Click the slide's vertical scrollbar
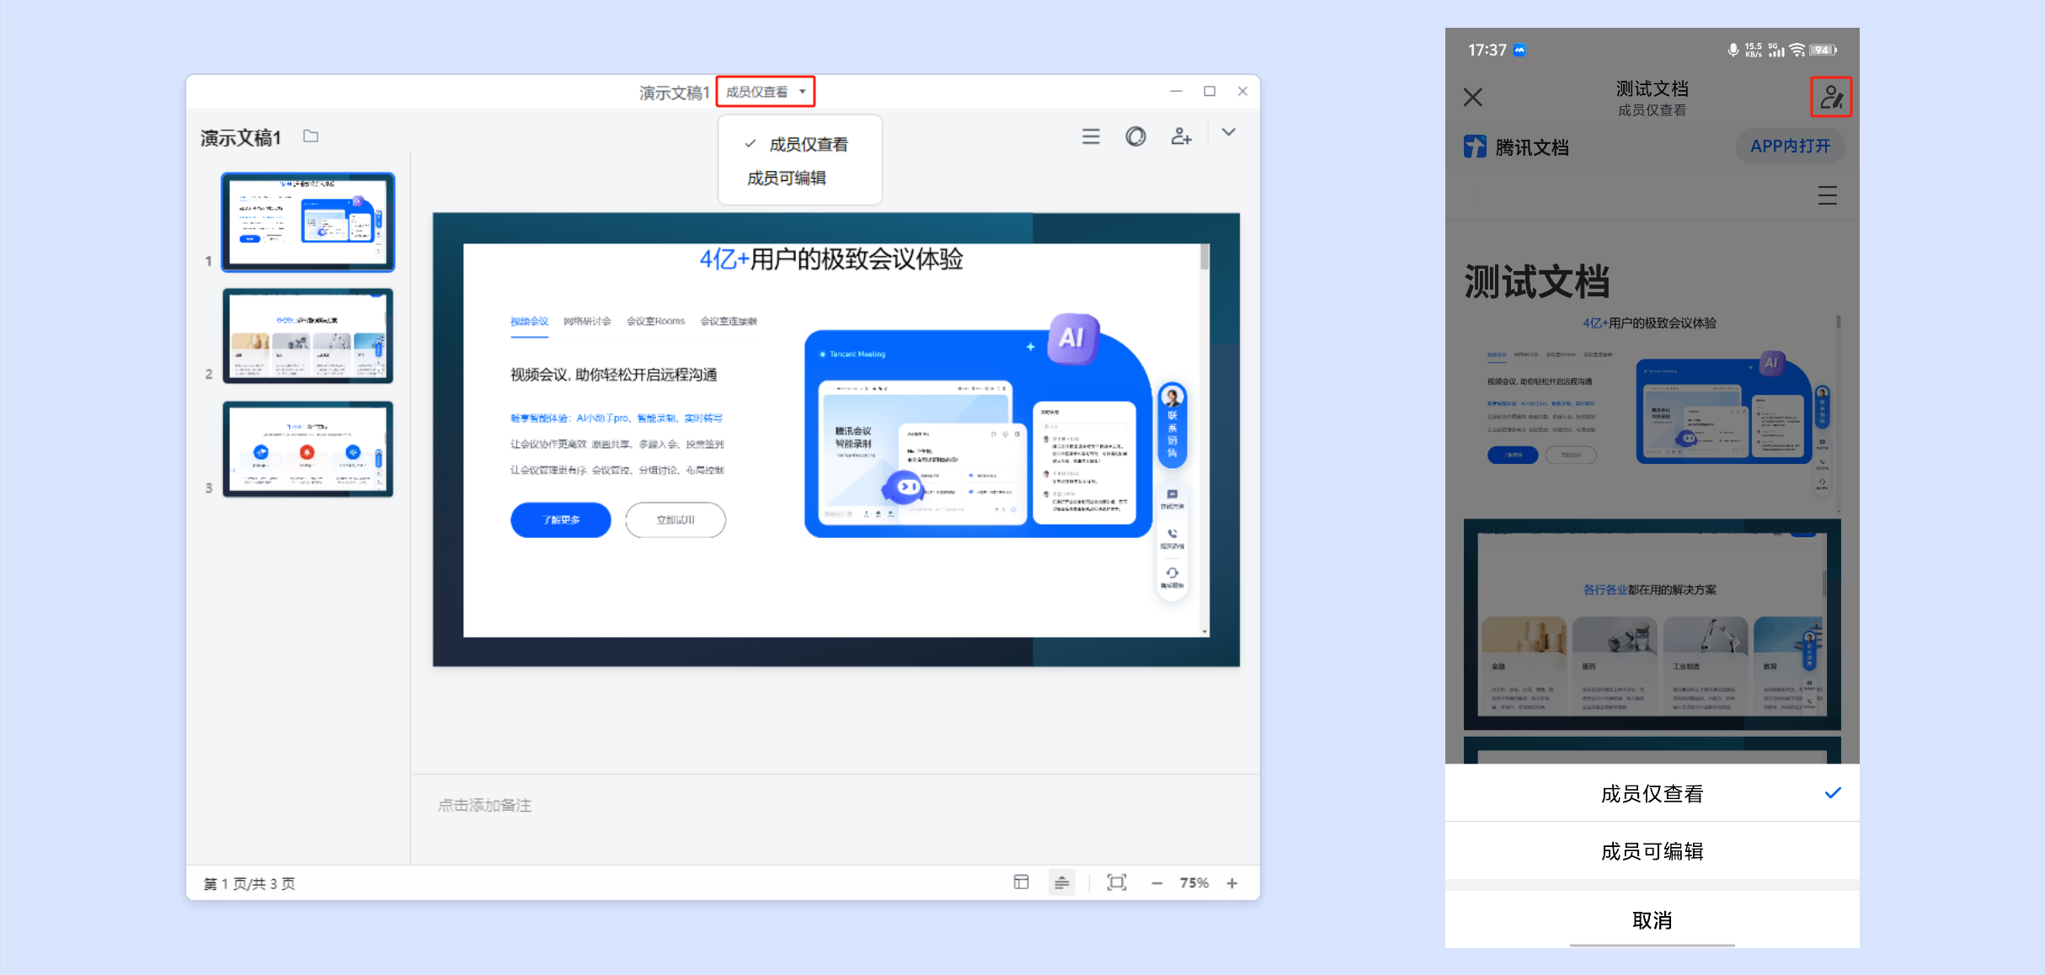The height and width of the screenshot is (975, 2045). click(1204, 440)
